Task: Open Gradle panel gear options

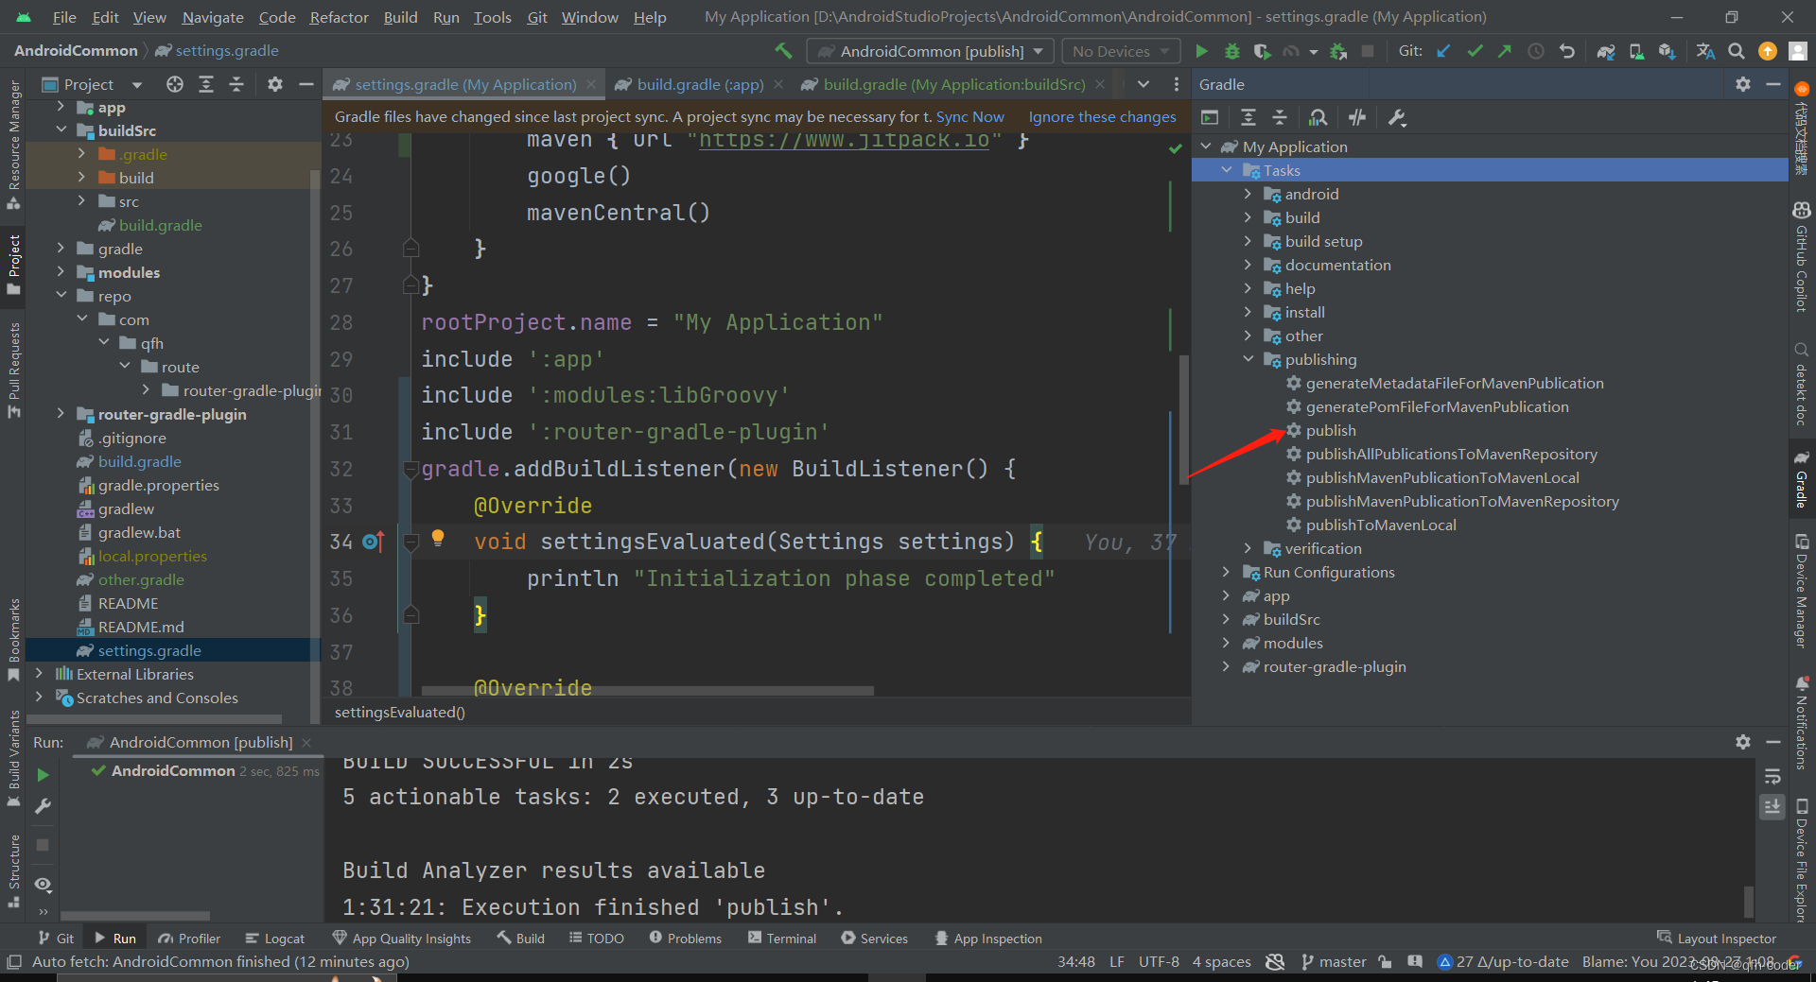Action: 1743,84
